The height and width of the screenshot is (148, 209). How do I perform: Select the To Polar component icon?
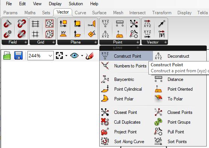tap(158, 99)
